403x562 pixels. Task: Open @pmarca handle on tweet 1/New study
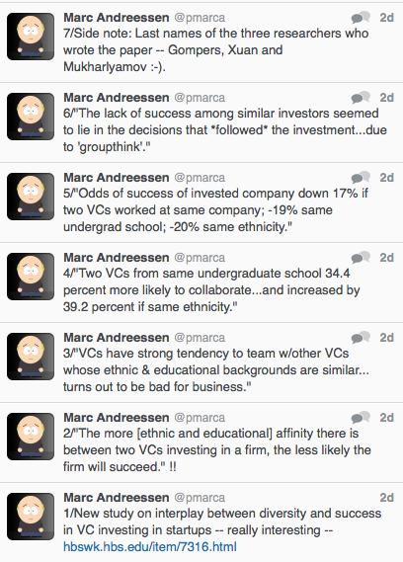(200, 498)
